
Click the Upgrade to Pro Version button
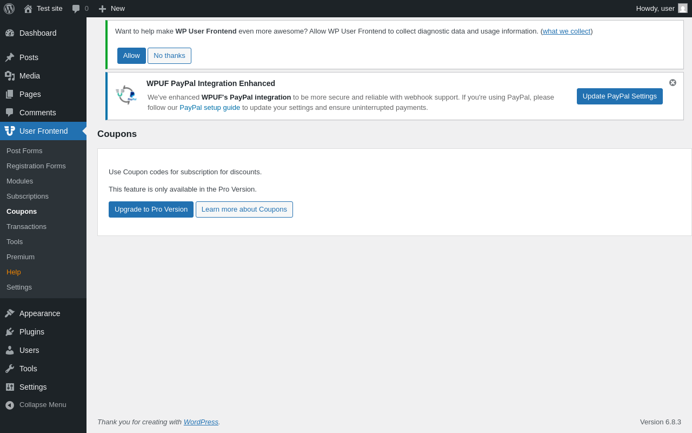click(151, 209)
